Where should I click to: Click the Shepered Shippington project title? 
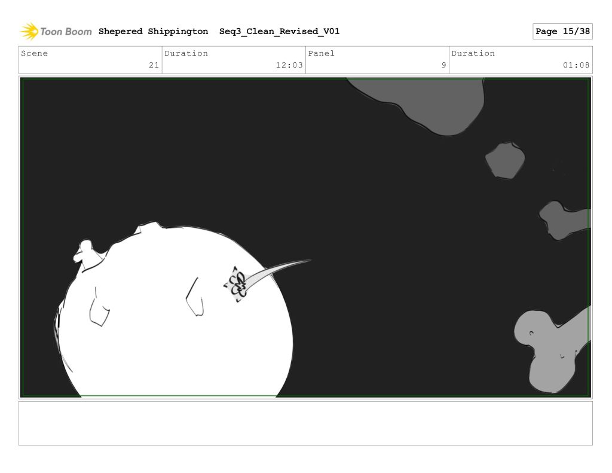coord(153,32)
